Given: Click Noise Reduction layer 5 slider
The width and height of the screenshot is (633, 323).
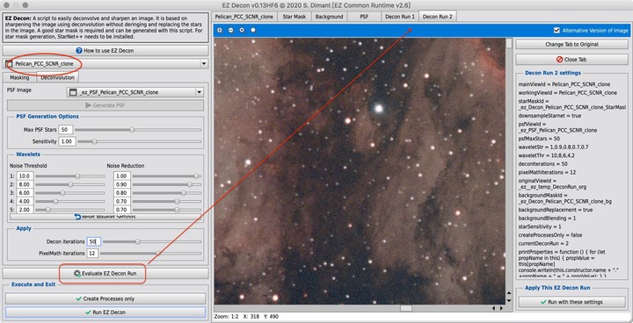Looking at the screenshot, I should [x=167, y=210].
